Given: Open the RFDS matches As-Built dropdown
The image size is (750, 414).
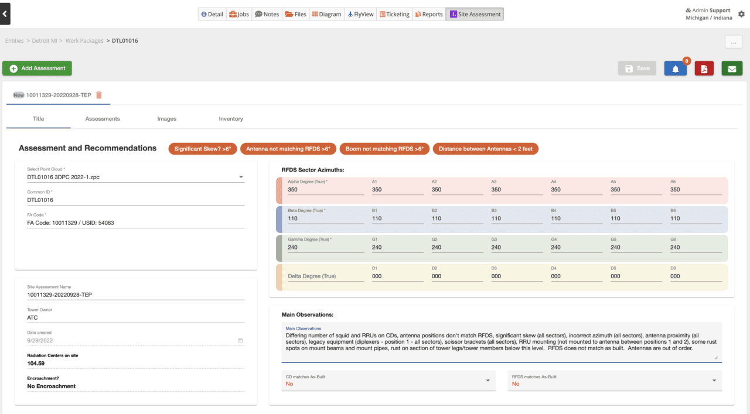Looking at the screenshot, I should (714, 381).
